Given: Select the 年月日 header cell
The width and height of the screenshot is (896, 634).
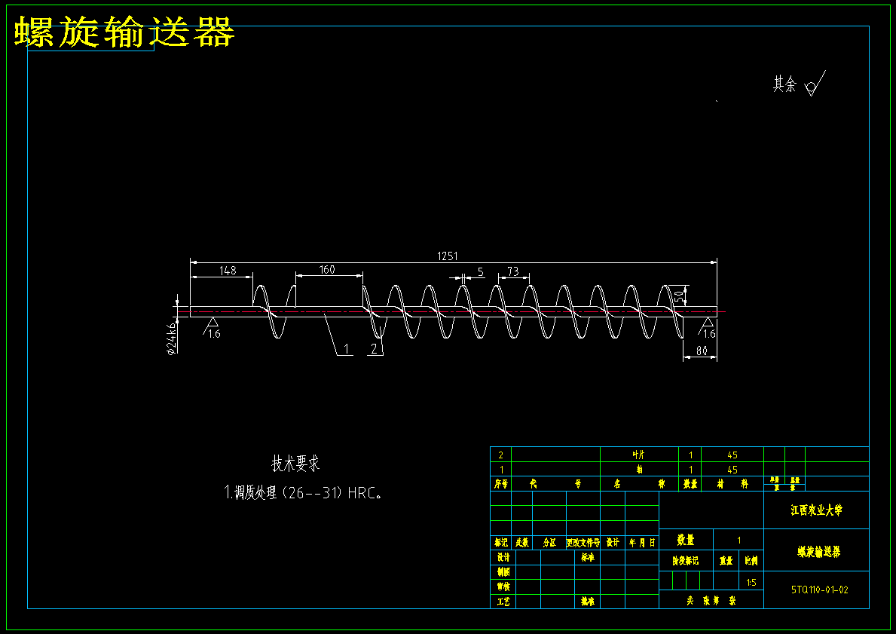Looking at the screenshot, I should 642,543.
